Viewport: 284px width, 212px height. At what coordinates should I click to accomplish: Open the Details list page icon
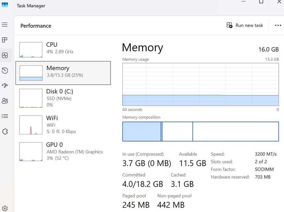[5, 116]
